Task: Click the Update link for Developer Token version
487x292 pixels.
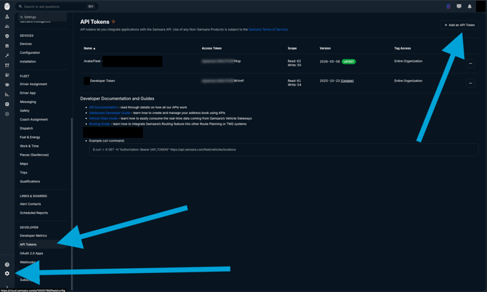Action: coord(347,81)
